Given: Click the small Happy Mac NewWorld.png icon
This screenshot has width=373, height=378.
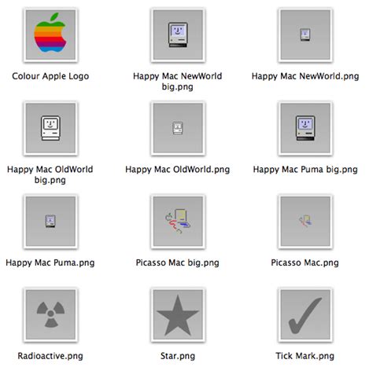Looking at the screenshot, I should pos(305,35).
